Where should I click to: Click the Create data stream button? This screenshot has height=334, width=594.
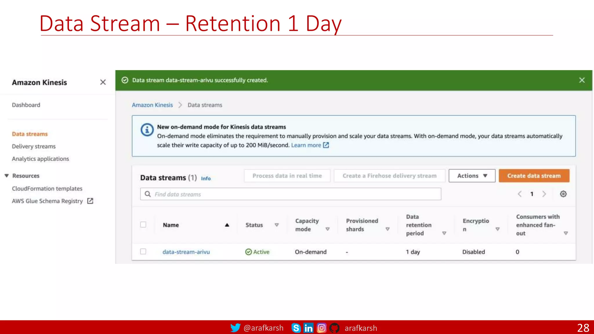click(x=534, y=176)
